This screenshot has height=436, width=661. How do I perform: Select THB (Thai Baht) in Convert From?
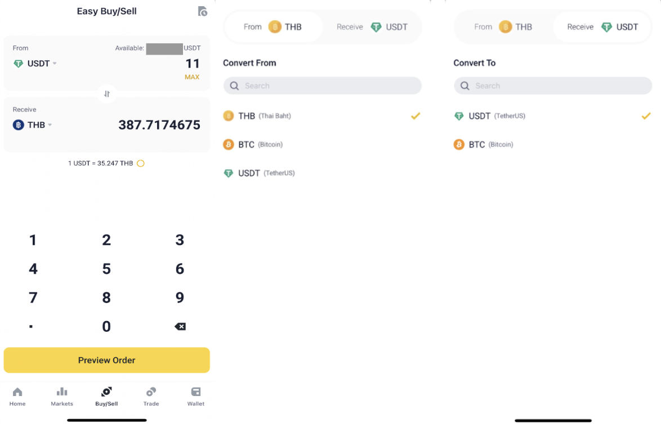pyautogui.click(x=265, y=116)
